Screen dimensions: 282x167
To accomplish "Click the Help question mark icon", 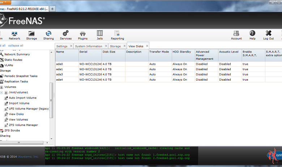I will click(x=252, y=33).
